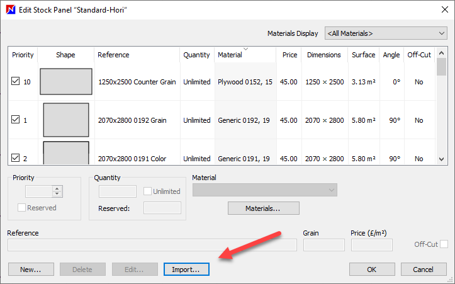Uncheck the priority 10 row checkbox
455x284 pixels.
pyautogui.click(x=15, y=81)
